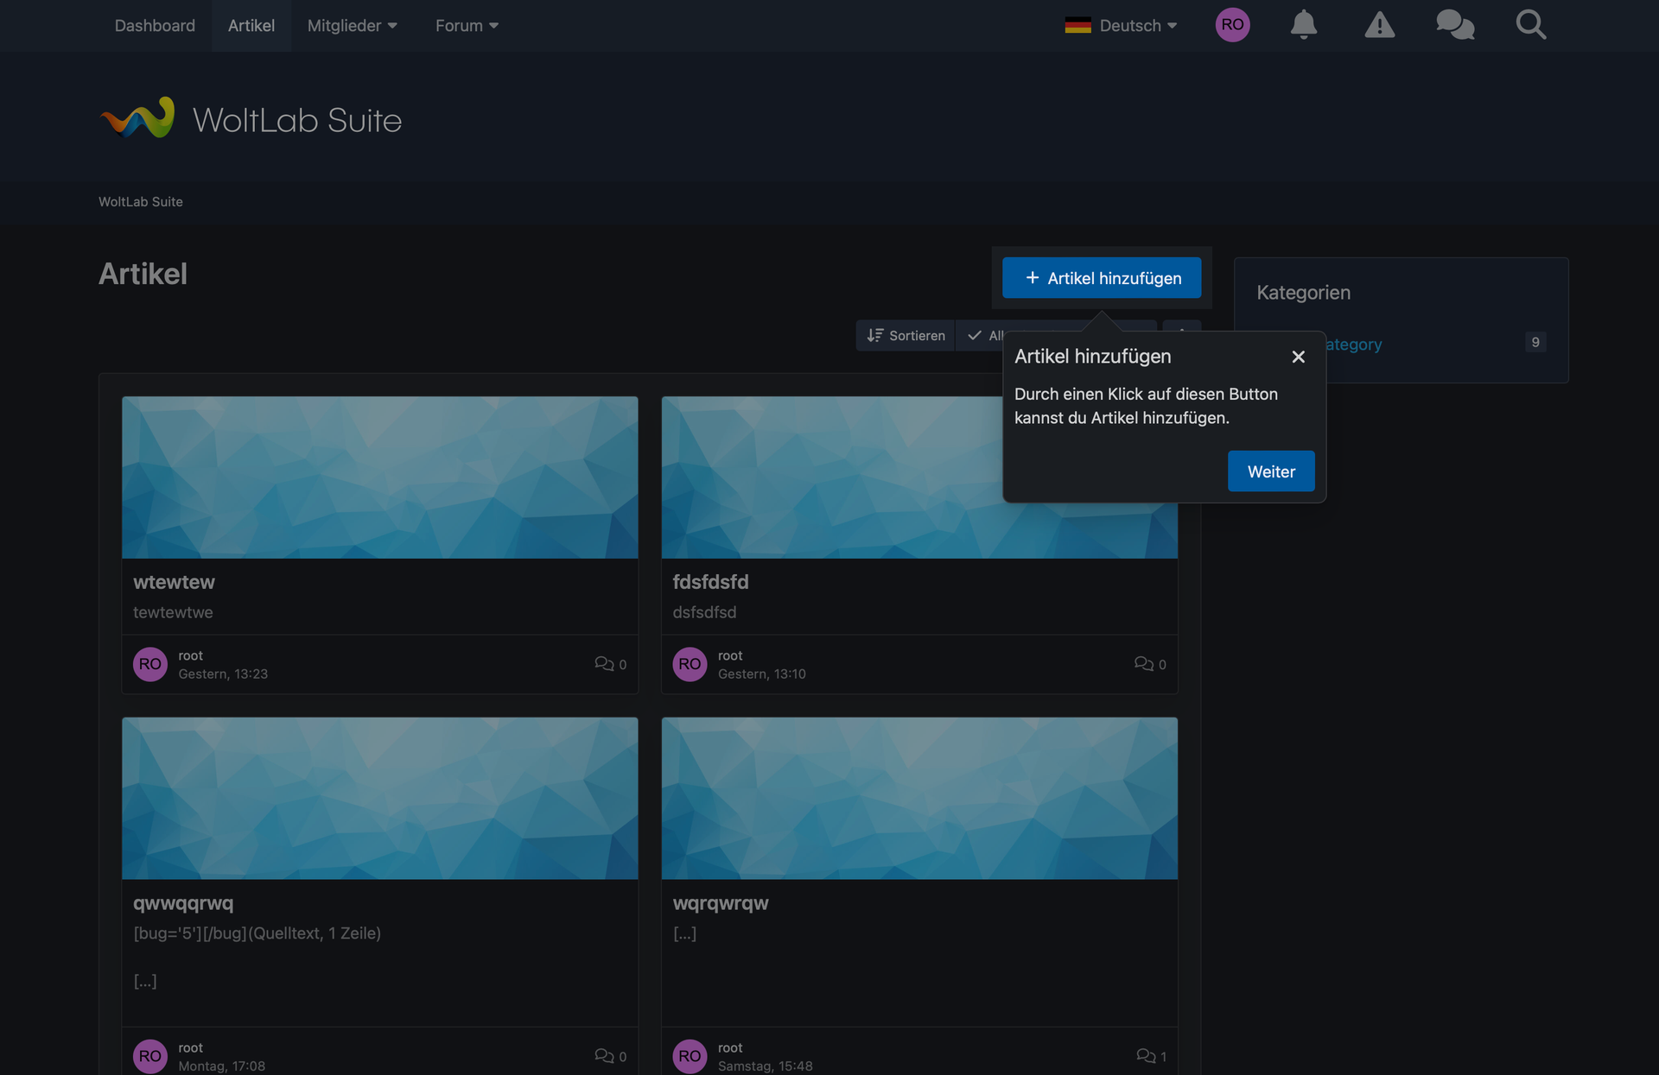Click the search magnifier icon
This screenshot has width=1659, height=1075.
click(1530, 25)
